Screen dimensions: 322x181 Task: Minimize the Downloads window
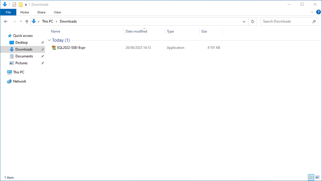pyautogui.click(x=289, y=4)
